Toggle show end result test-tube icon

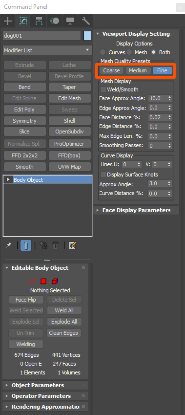(x=26, y=245)
